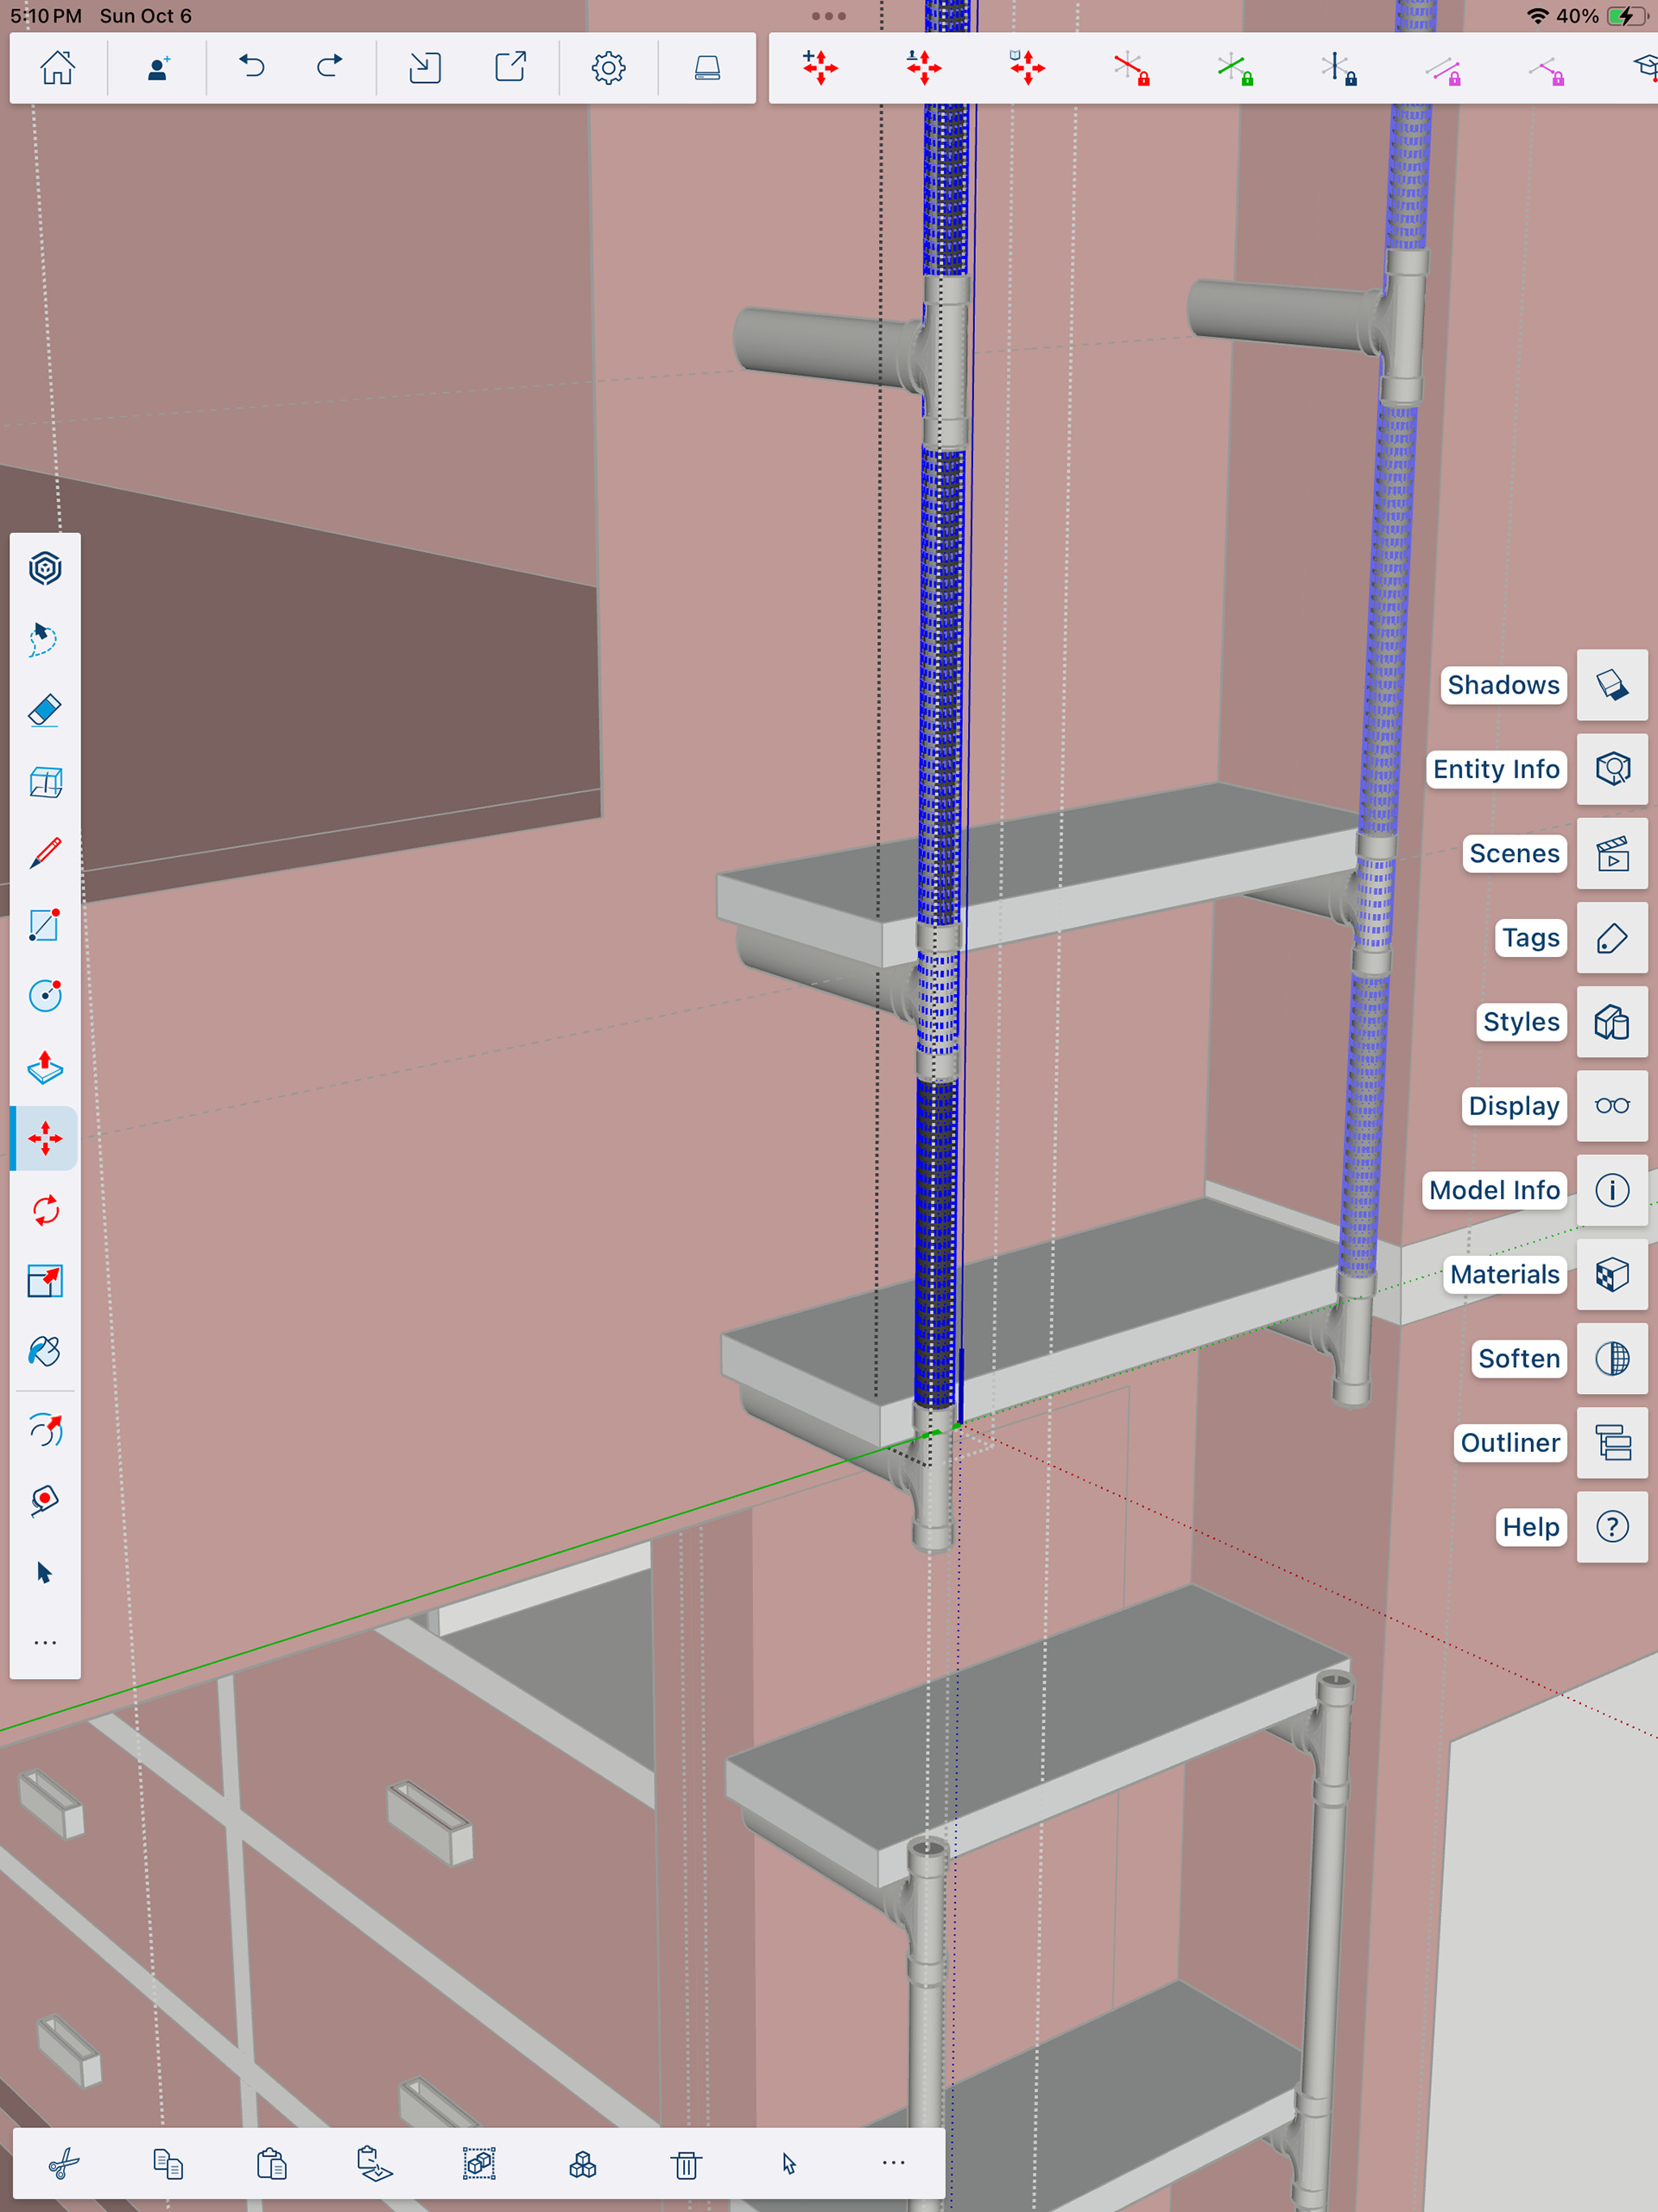
Task: Toggle green axis lock
Action: 1235,69
